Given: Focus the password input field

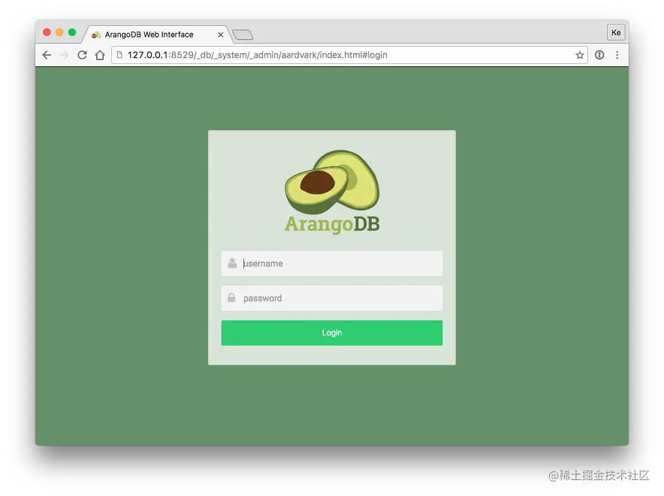Looking at the screenshot, I should (x=332, y=298).
